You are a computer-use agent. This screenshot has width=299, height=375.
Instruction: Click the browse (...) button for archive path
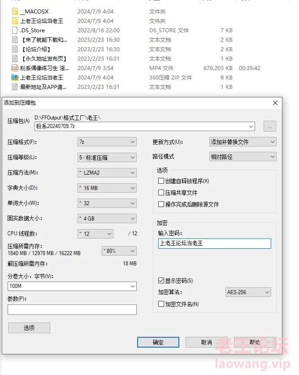click(x=270, y=126)
